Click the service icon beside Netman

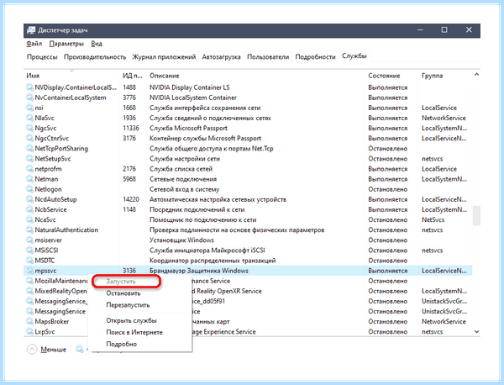29,179
